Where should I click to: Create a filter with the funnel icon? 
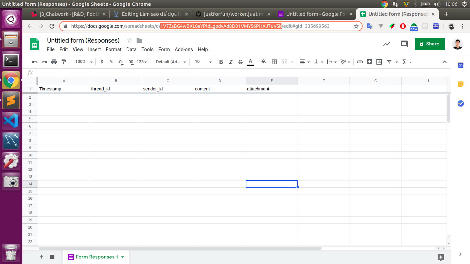389,62
